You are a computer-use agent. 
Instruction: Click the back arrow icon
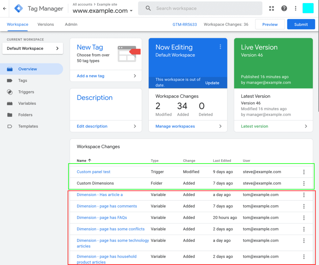(x=4, y=8)
